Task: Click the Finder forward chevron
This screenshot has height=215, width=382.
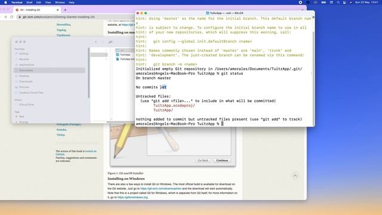Action: click(x=103, y=42)
